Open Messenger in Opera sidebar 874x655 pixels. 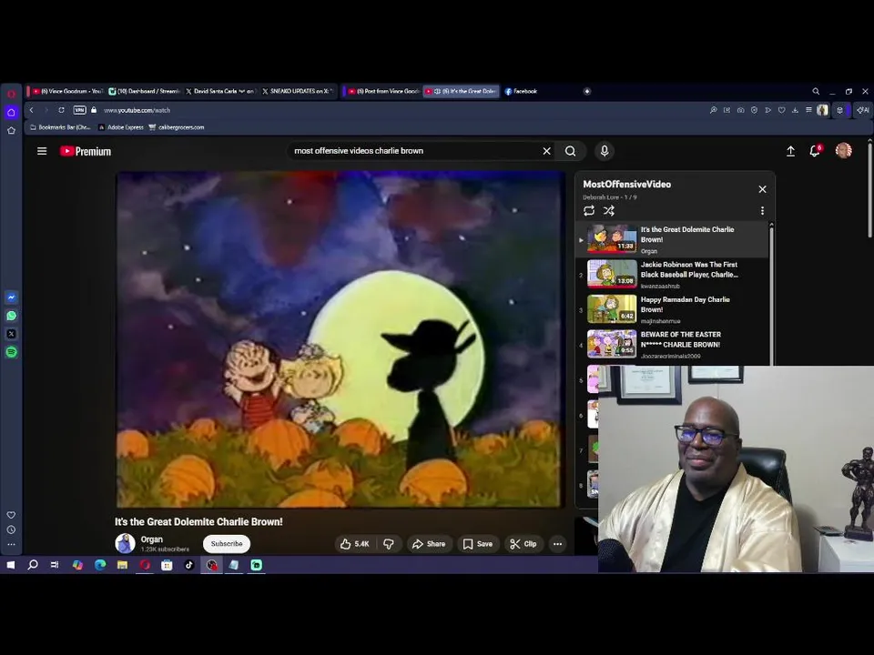[x=11, y=297]
